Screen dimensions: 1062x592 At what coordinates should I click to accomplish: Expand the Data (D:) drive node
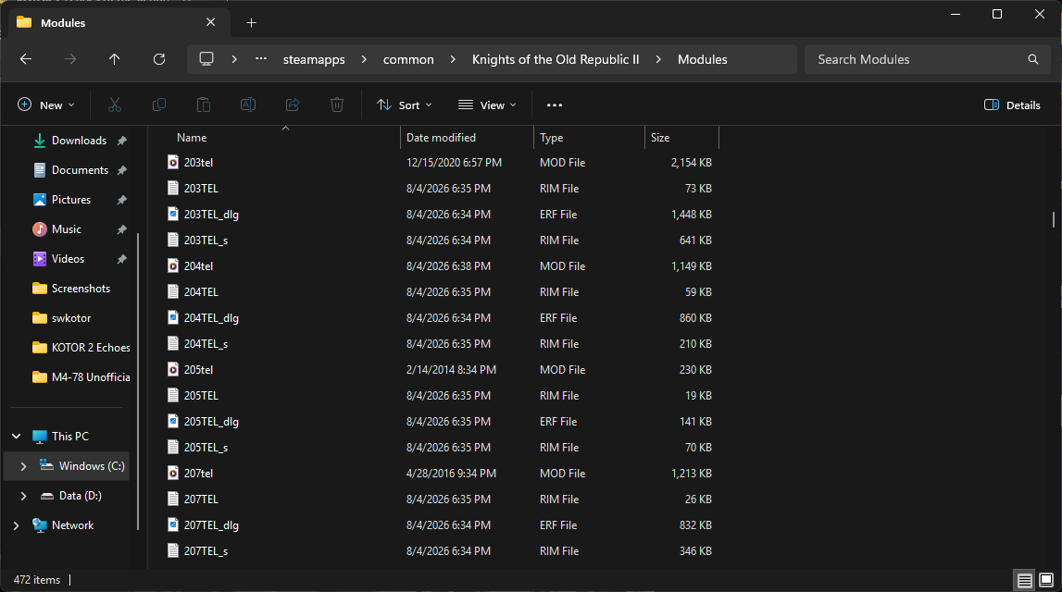tap(24, 496)
